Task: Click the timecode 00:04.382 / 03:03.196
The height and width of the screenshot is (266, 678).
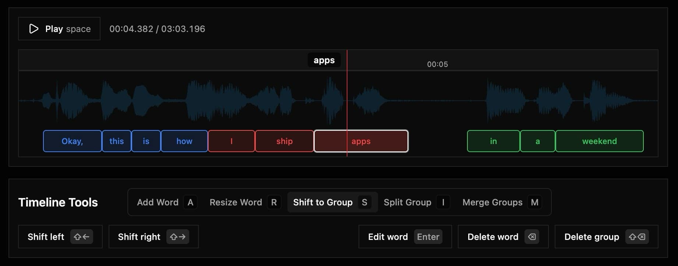Action: (157, 29)
